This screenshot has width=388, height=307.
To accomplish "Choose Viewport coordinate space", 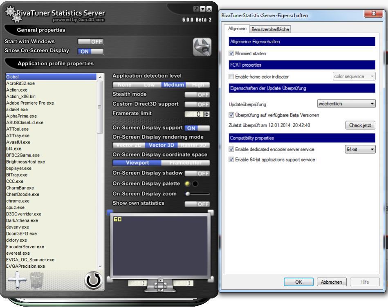I will point(137,163).
